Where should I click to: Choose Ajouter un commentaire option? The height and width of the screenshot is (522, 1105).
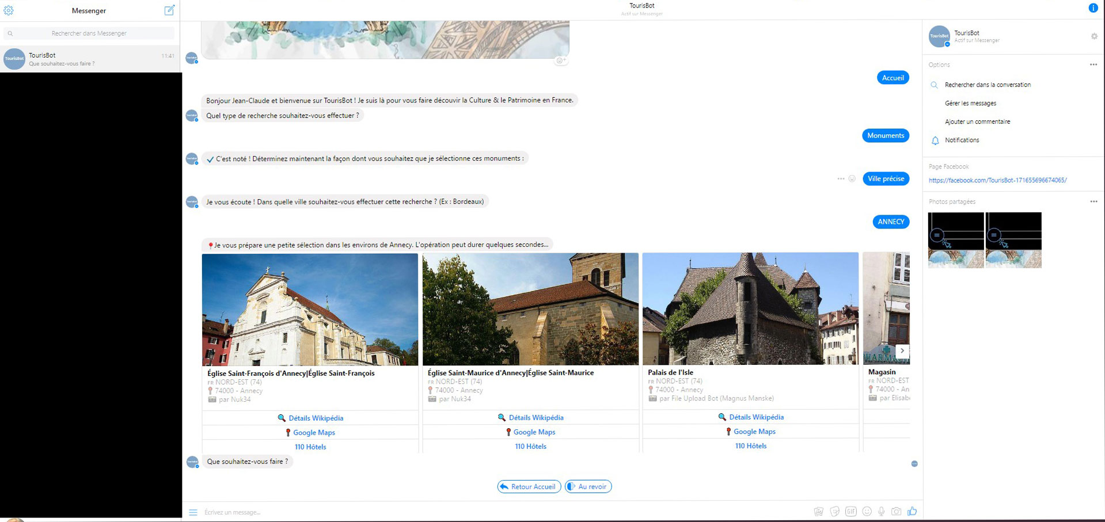977,122
